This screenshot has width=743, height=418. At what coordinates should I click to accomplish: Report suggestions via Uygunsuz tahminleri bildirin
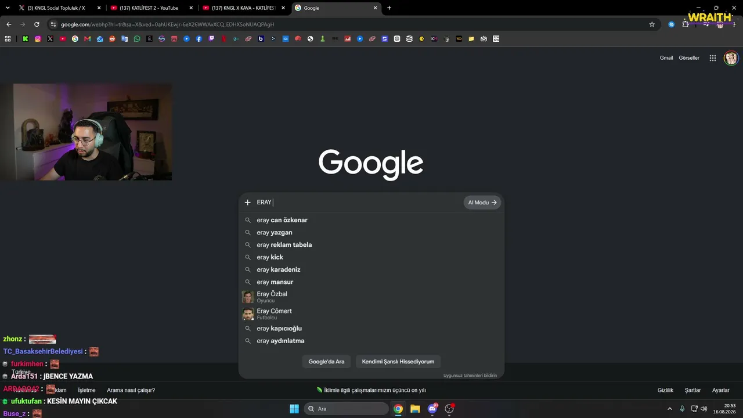[470, 376]
